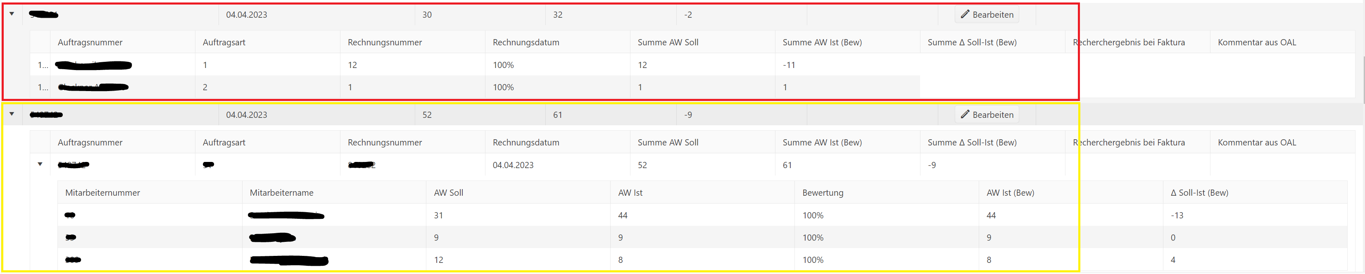Click the -11 cell in the upper sub-table
This screenshot has width=1365, height=274.
(x=789, y=65)
